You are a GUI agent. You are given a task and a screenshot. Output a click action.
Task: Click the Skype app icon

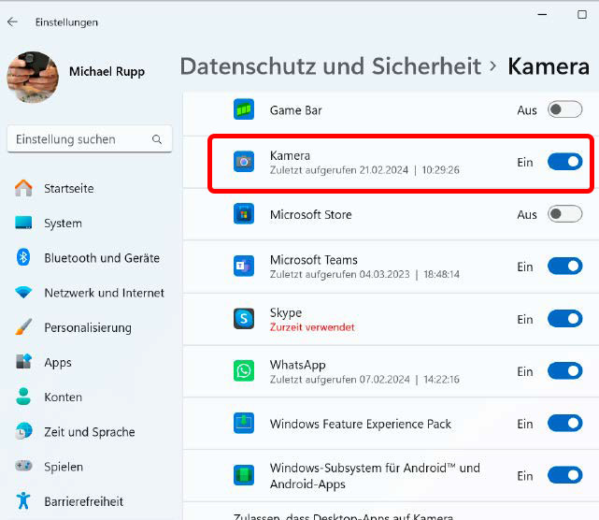coord(244,319)
